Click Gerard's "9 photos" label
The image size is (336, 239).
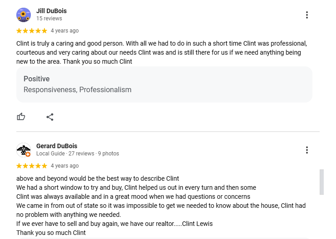(108, 154)
